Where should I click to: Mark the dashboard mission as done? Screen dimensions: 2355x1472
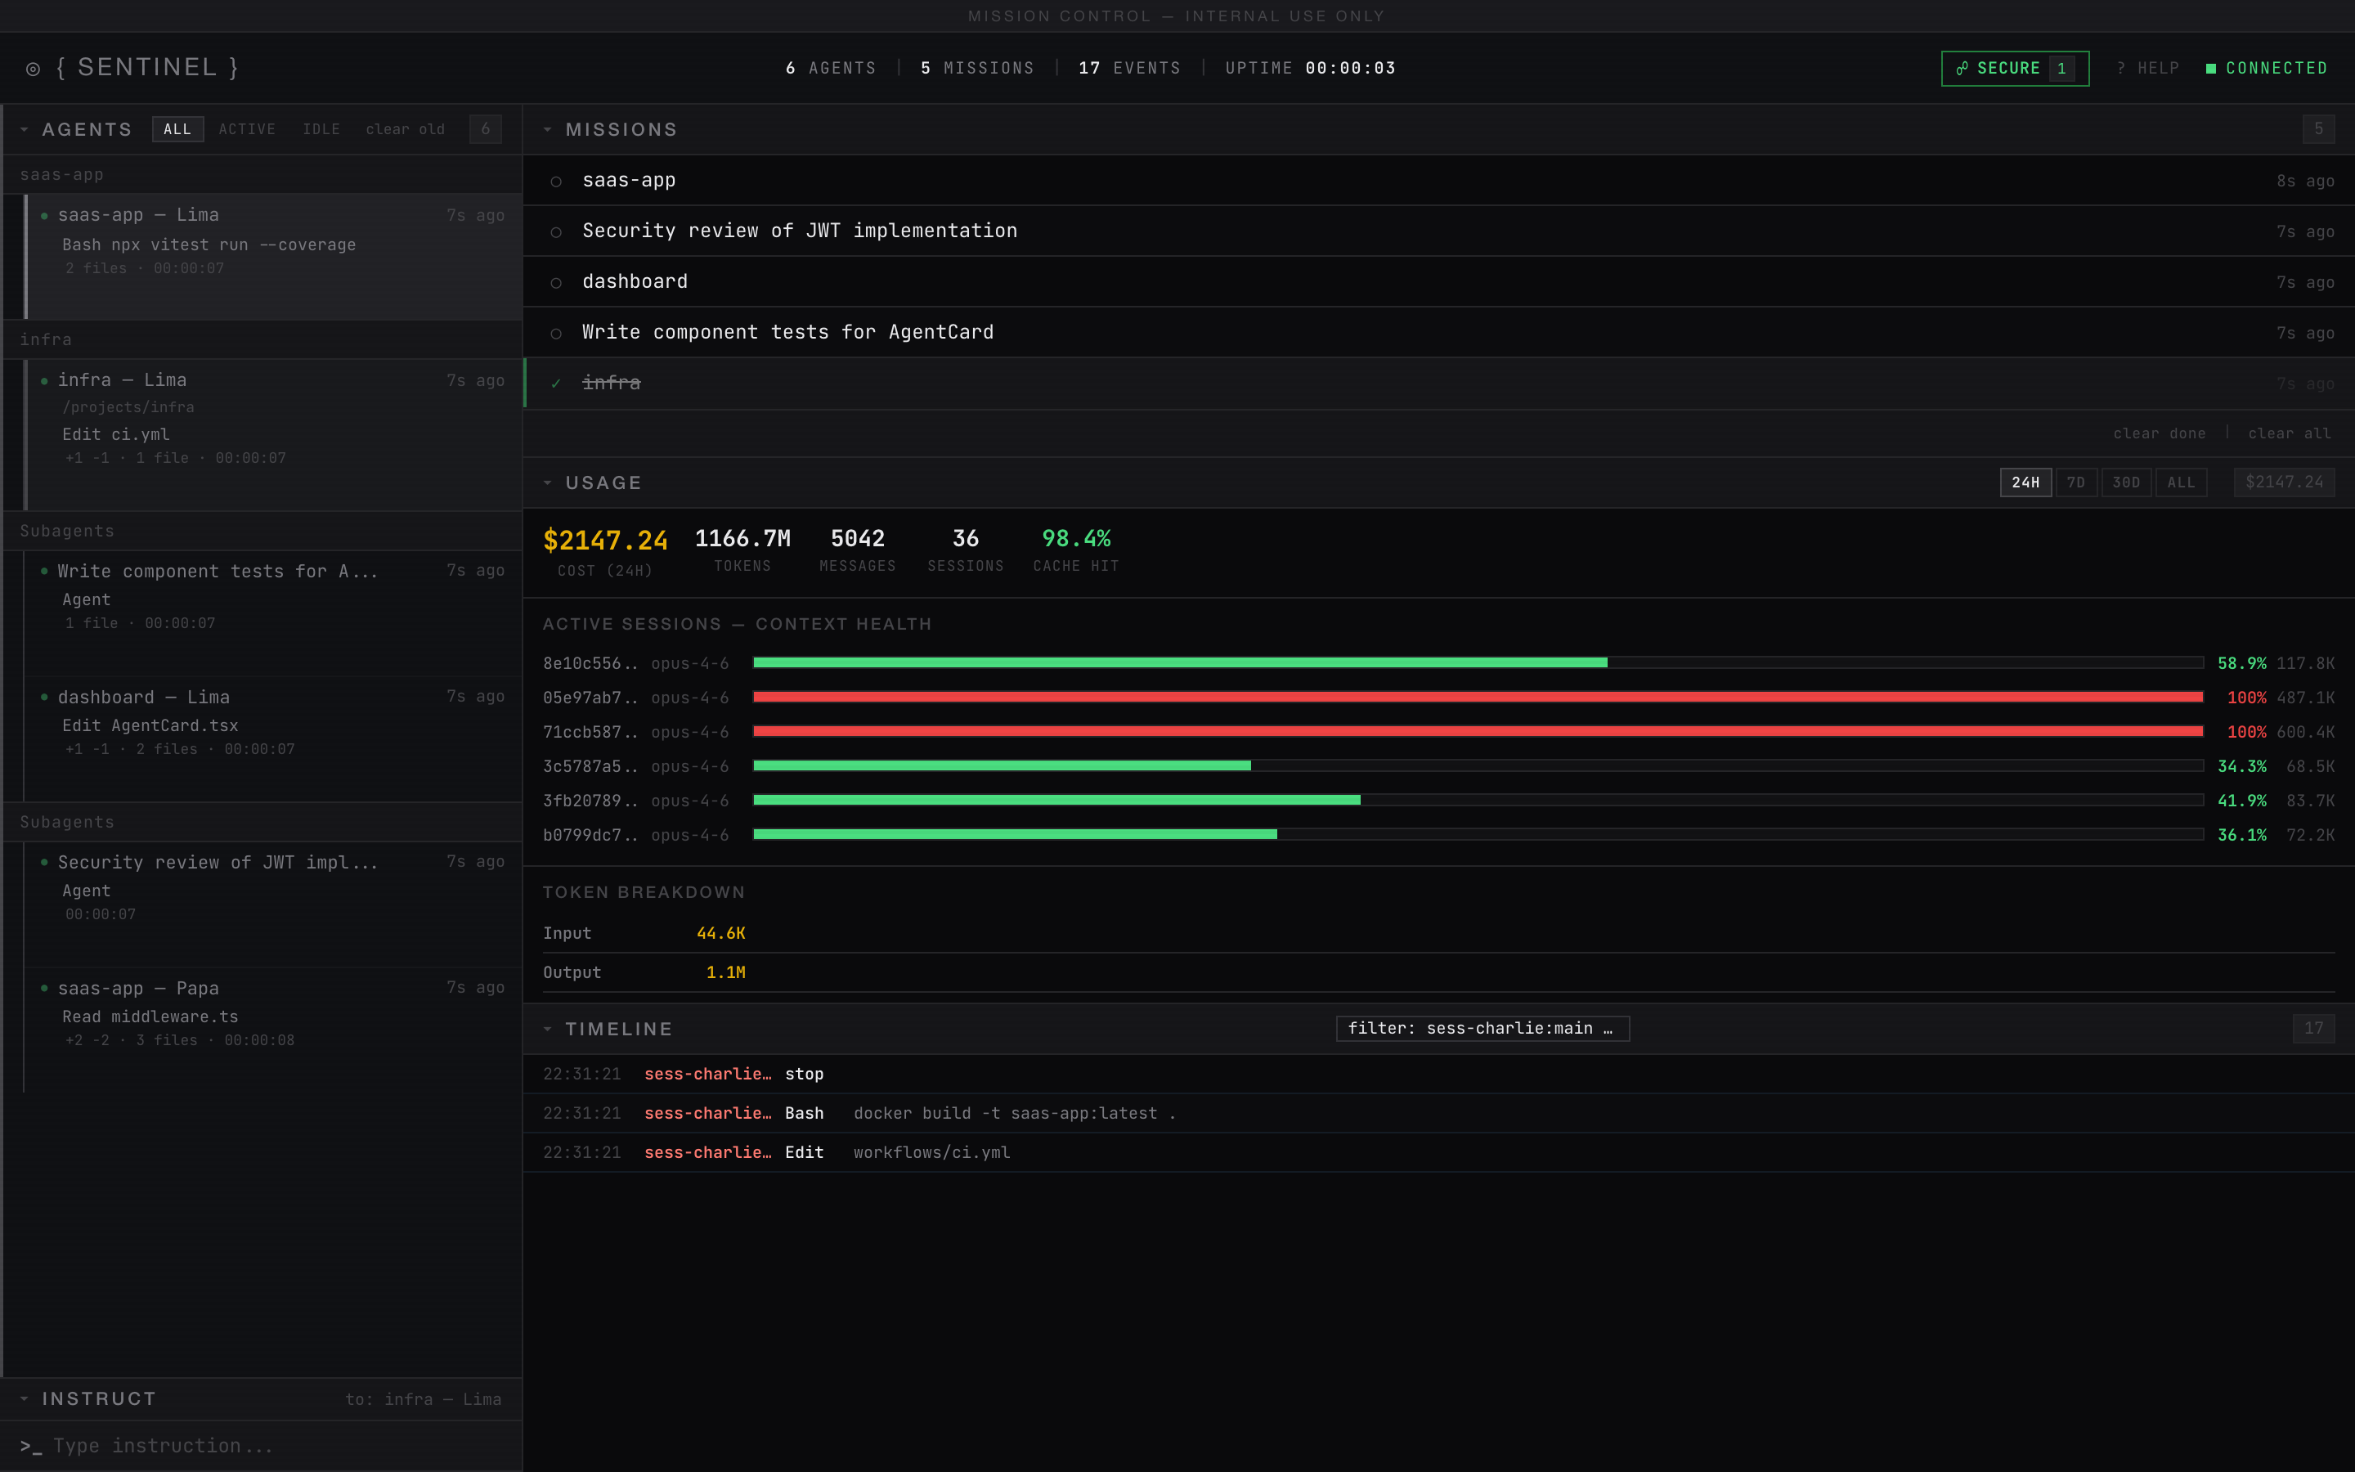tap(556, 282)
